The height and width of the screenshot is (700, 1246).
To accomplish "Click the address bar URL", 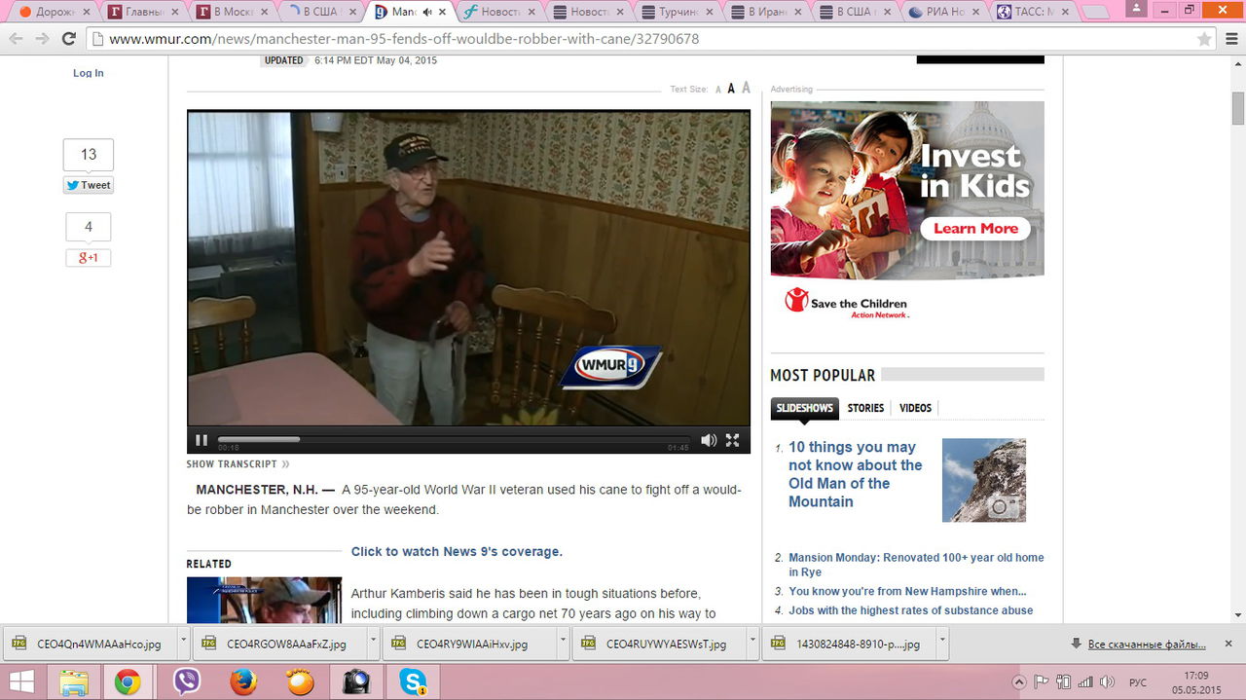I will click(x=404, y=39).
